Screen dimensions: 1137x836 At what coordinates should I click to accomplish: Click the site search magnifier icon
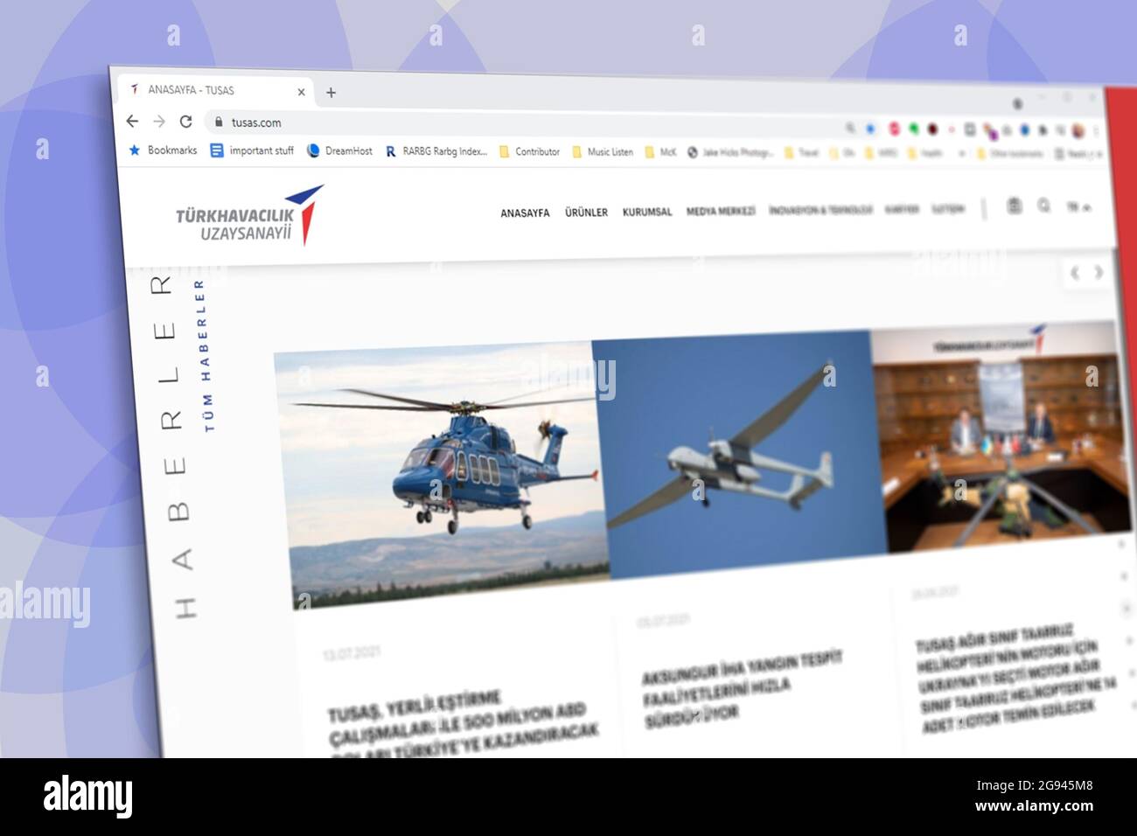click(1043, 206)
